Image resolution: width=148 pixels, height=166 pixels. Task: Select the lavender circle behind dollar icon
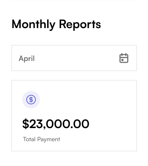point(31,100)
